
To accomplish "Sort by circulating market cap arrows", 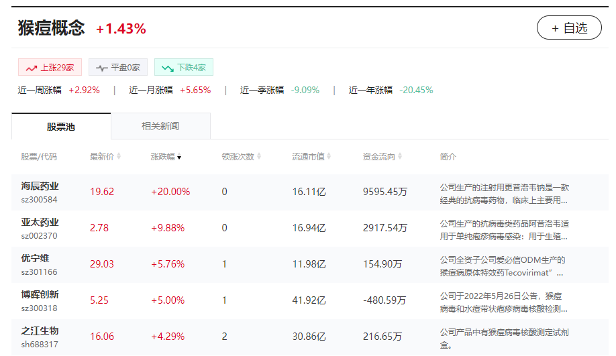I will (329, 157).
